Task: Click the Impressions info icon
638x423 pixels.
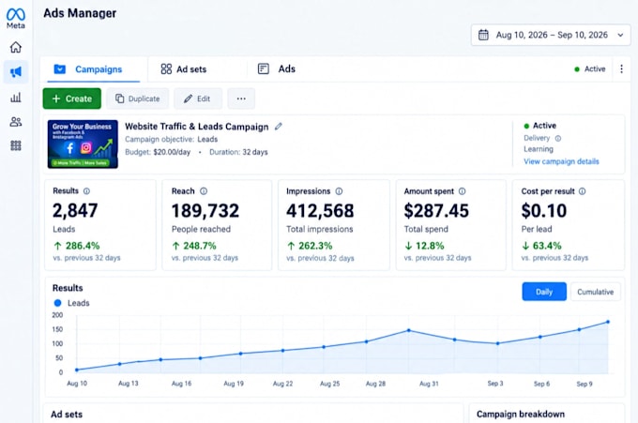Action: click(x=339, y=191)
